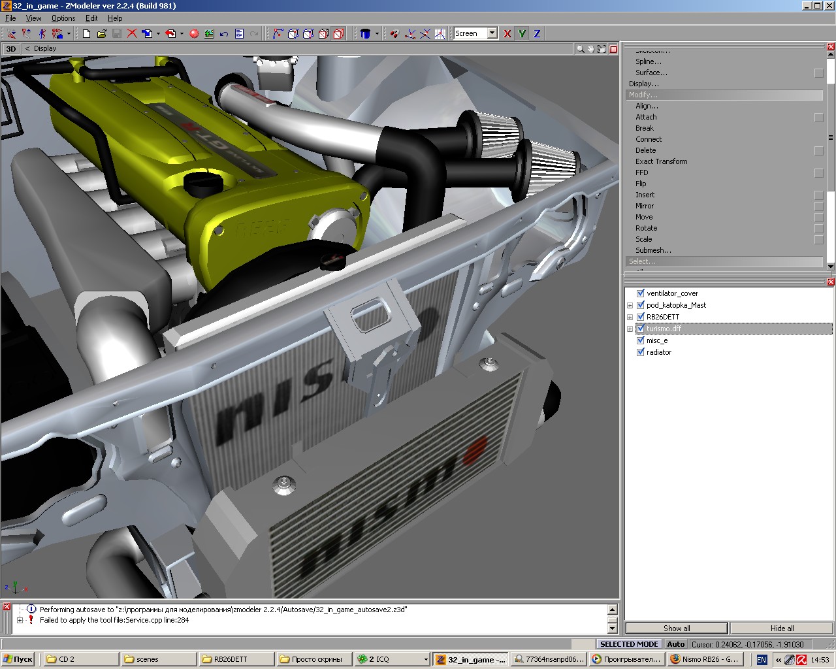Toggle X axis constraint
The width and height of the screenshot is (836, 669).
pos(507,33)
